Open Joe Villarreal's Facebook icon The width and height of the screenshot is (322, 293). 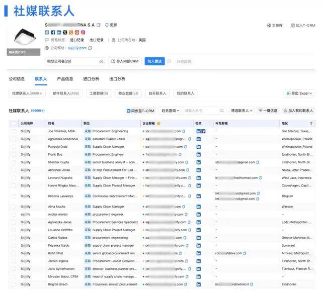tap(203, 131)
